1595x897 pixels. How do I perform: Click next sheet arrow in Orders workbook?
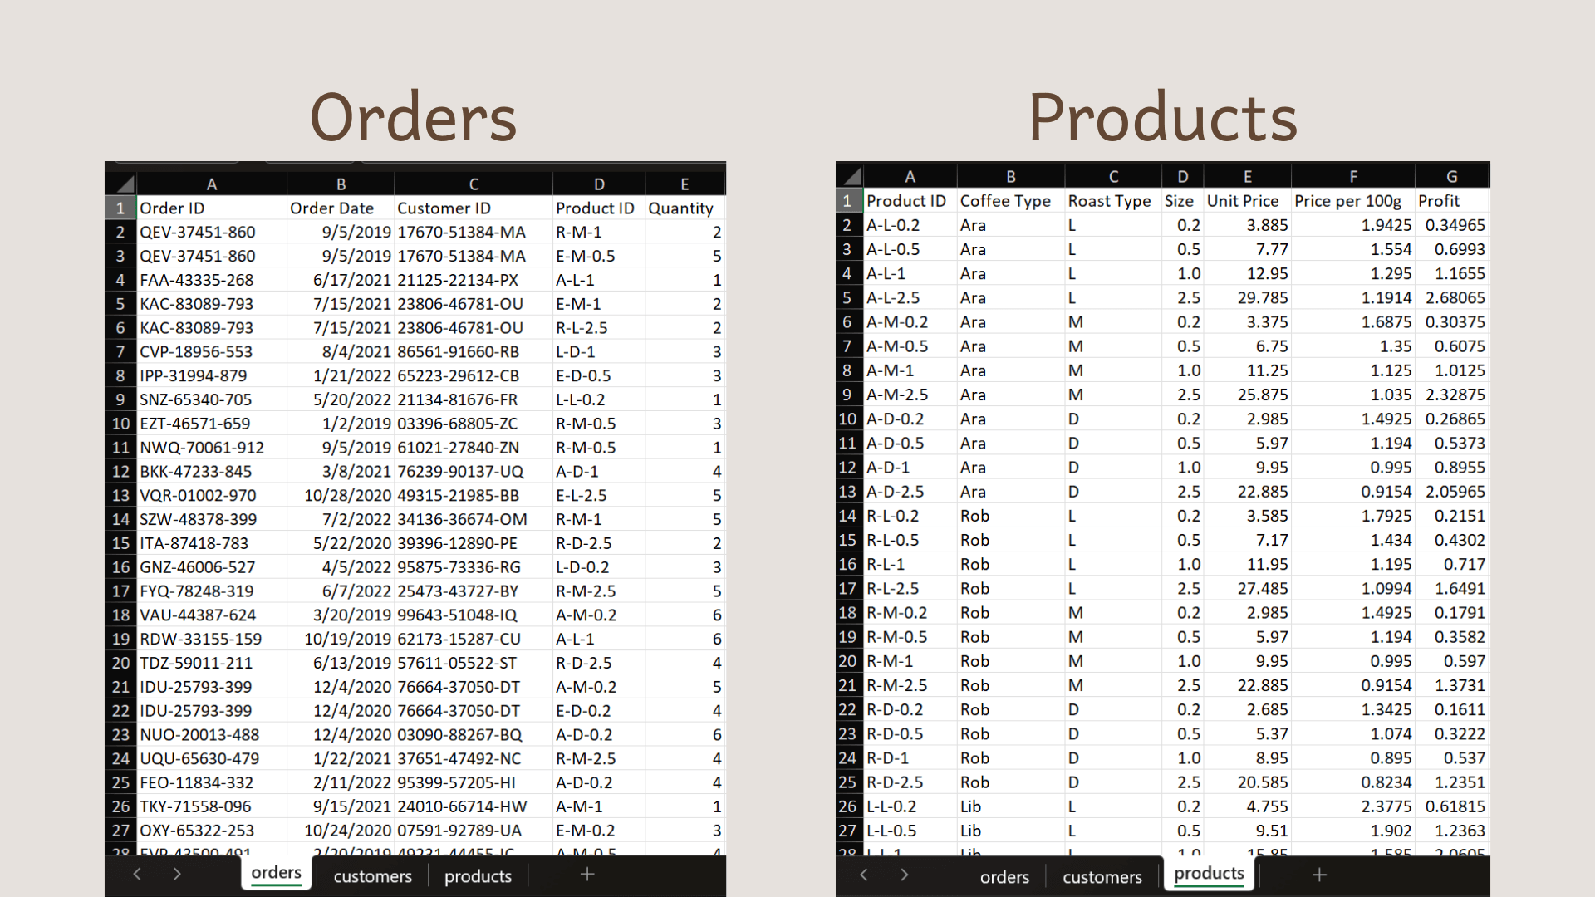[x=177, y=874]
